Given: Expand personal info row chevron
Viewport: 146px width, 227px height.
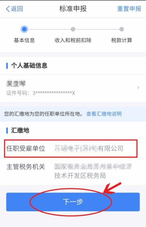Looking at the screenshot, I should [138, 87].
